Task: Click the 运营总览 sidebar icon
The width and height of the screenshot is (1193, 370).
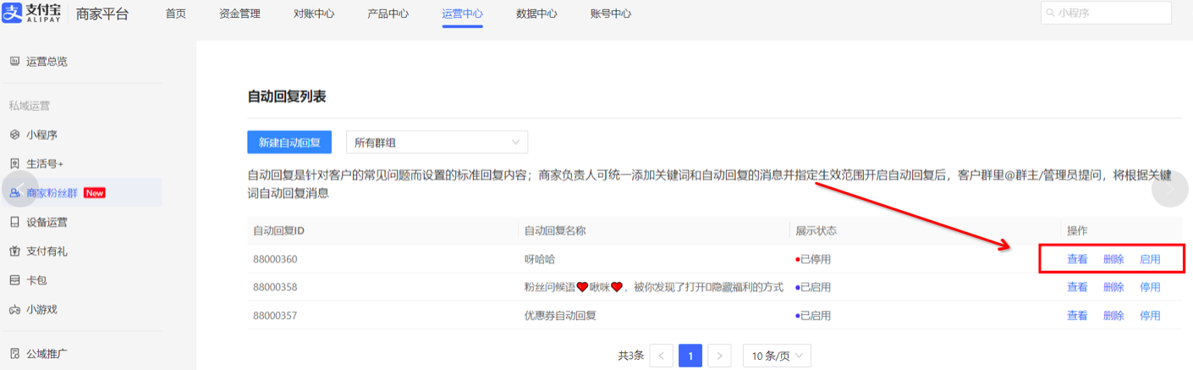Action: [14, 62]
